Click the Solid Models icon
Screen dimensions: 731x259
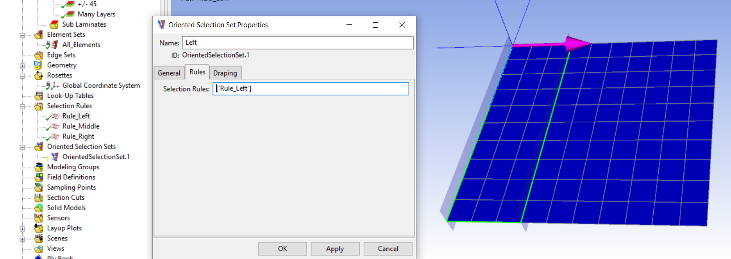tap(39, 208)
